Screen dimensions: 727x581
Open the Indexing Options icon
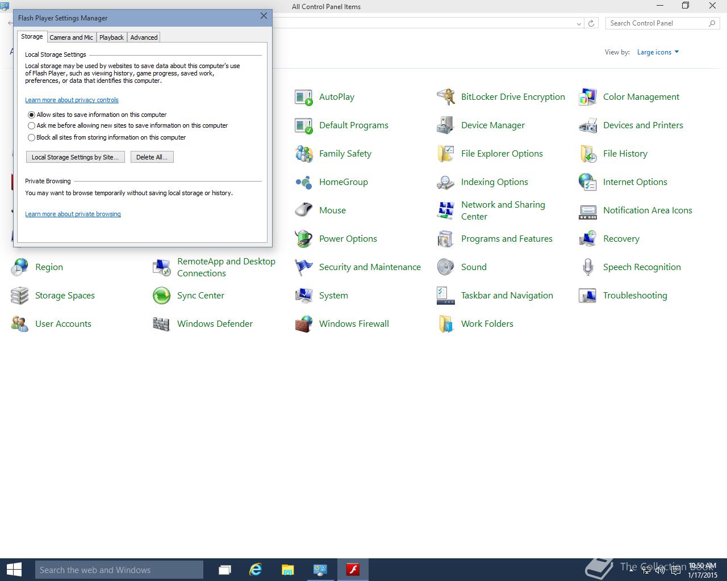(x=446, y=182)
